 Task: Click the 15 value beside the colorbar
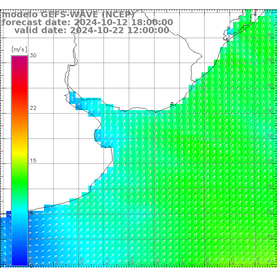33,161
